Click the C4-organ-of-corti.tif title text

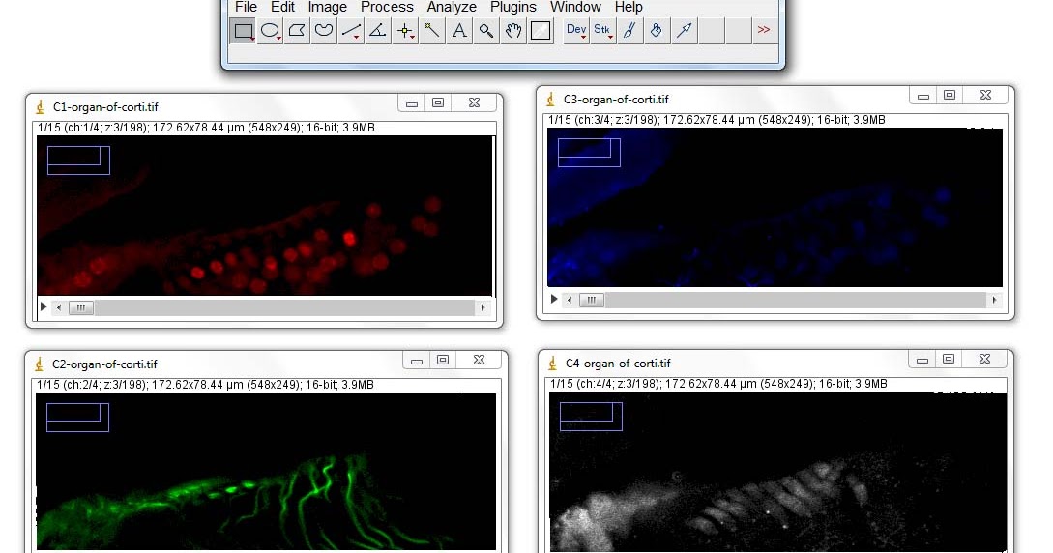(618, 364)
